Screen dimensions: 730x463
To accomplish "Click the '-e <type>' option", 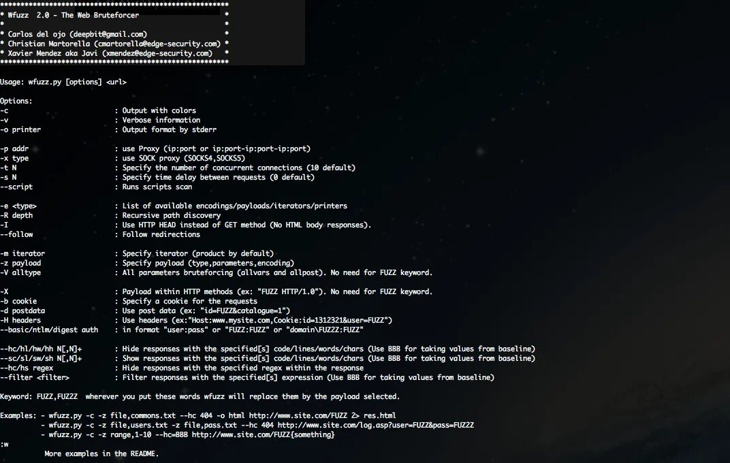I will click(18, 206).
